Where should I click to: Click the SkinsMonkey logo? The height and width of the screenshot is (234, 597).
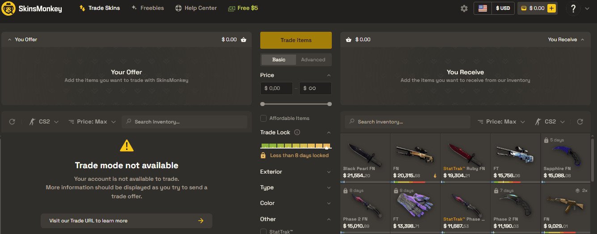point(32,8)
